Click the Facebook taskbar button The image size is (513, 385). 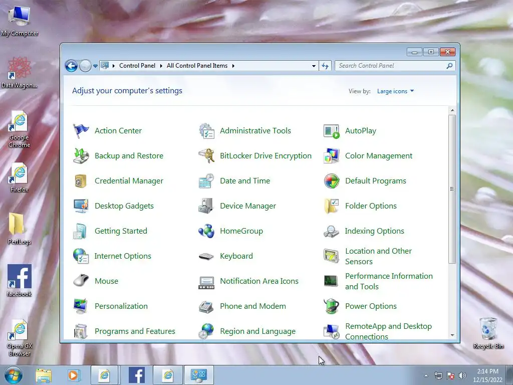(x=137, y=375)
